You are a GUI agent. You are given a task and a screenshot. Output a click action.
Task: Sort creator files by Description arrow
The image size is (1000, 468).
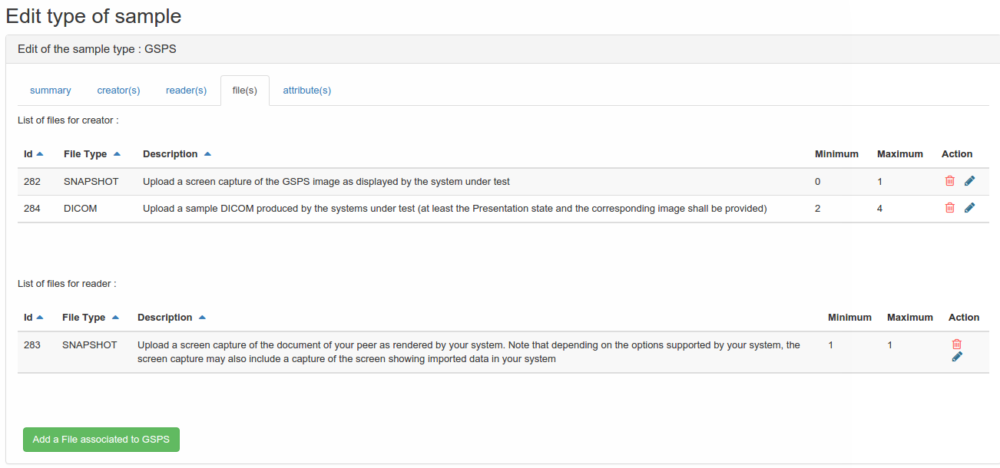(x=207, y=154)
